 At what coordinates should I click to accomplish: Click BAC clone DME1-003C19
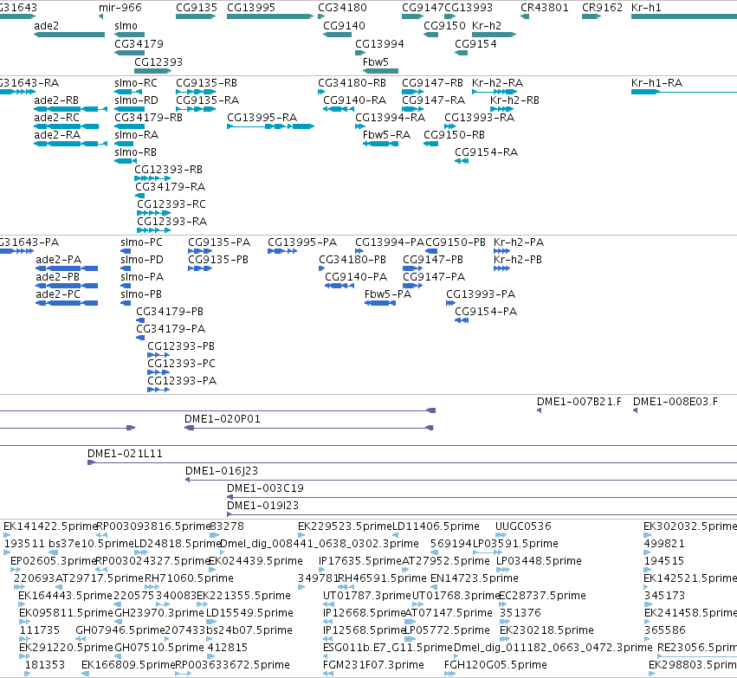[x=265, y=488]
